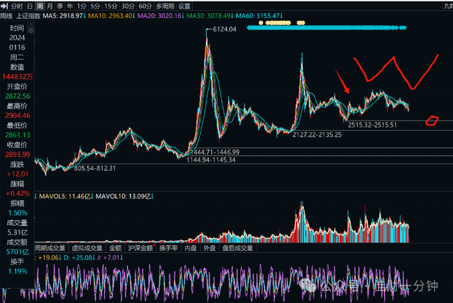Open the 多周期 multi-period view
The height and width of the screenshot is (303, 453).
[165, 6]
